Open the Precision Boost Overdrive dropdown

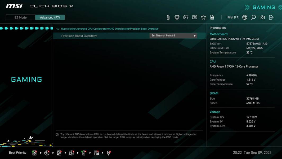173,36
